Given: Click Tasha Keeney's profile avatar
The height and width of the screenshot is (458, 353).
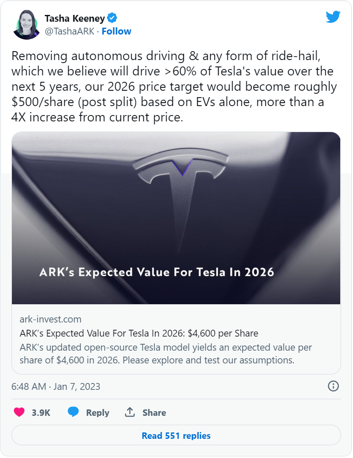Looking at the screenshot, I should tap(27, 26).
